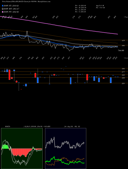Click the 259 candlestick level label
The image size is (128, 169).
[123, 78]
